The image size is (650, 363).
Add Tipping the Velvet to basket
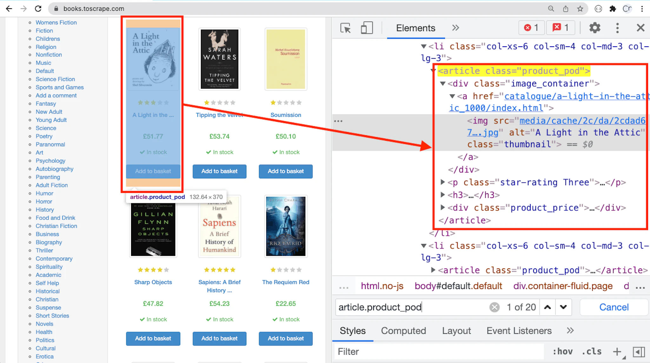[x=219, y=171]
